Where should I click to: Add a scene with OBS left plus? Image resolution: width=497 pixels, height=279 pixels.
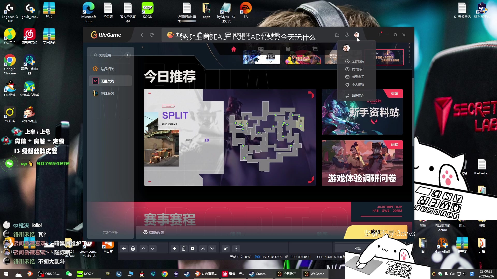click(124, 249)
